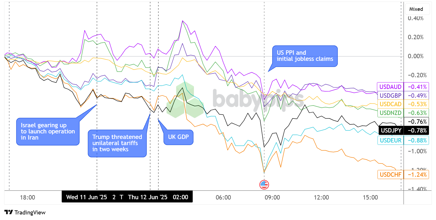Select the USDAUD series label
Image resolution: width=436 pixels, height=220 pixels.
click(x=390, y=87)
